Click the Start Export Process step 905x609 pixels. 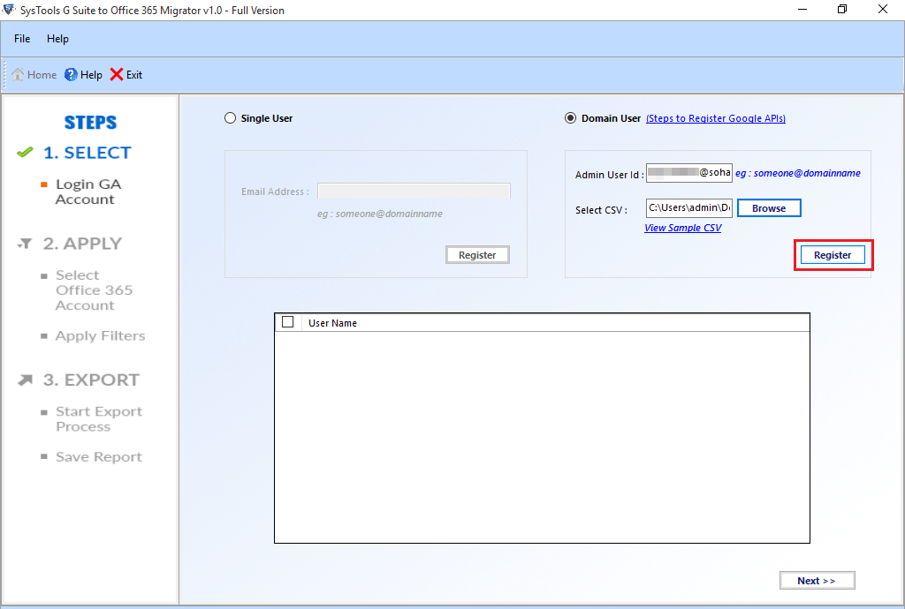point(99,419)
